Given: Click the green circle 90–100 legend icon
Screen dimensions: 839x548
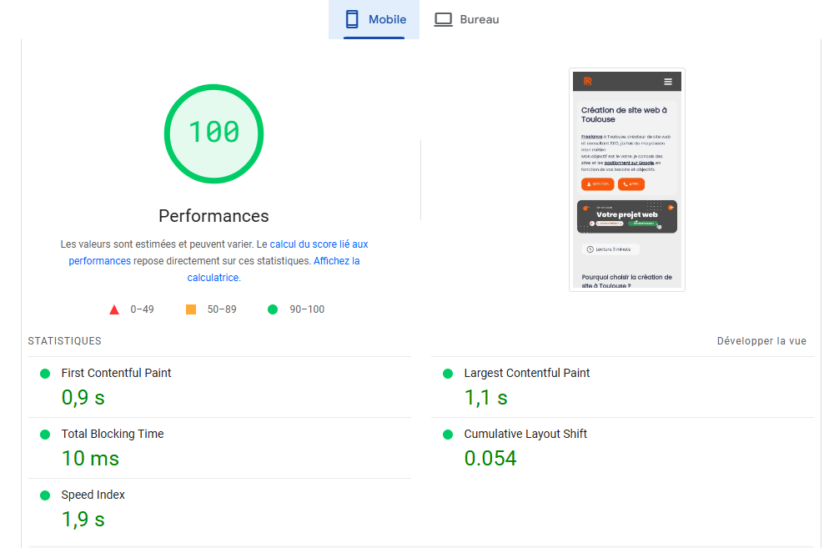Looking at the screenshot, I should [273, 309].
